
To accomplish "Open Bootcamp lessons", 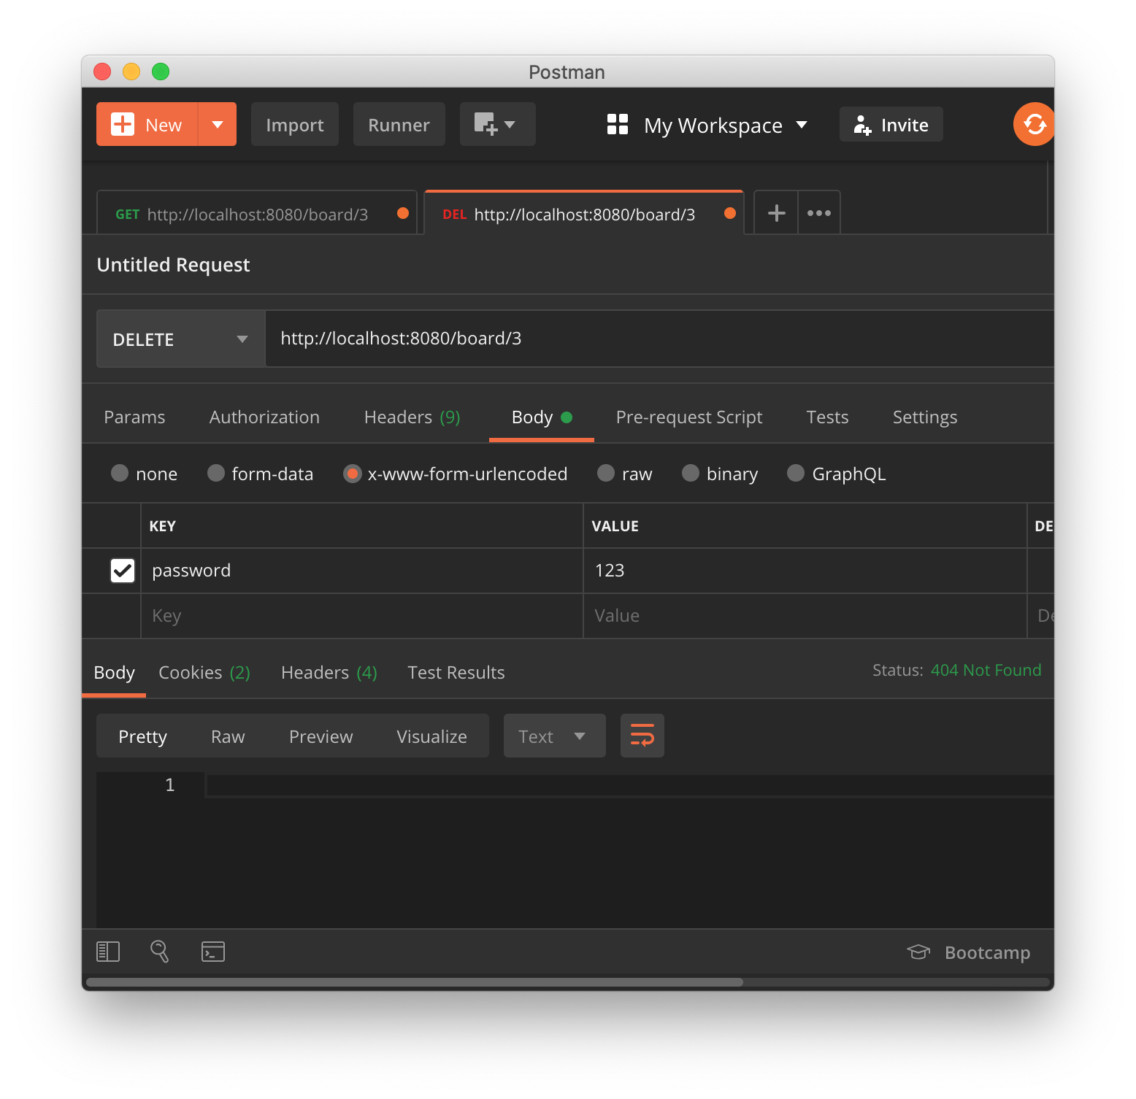I will (969, 952).
